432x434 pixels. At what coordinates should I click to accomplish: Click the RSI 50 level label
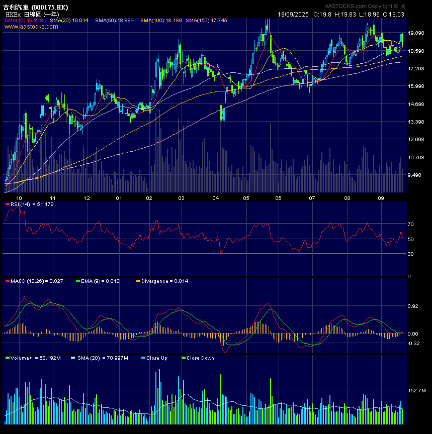(x=411, y=240)
